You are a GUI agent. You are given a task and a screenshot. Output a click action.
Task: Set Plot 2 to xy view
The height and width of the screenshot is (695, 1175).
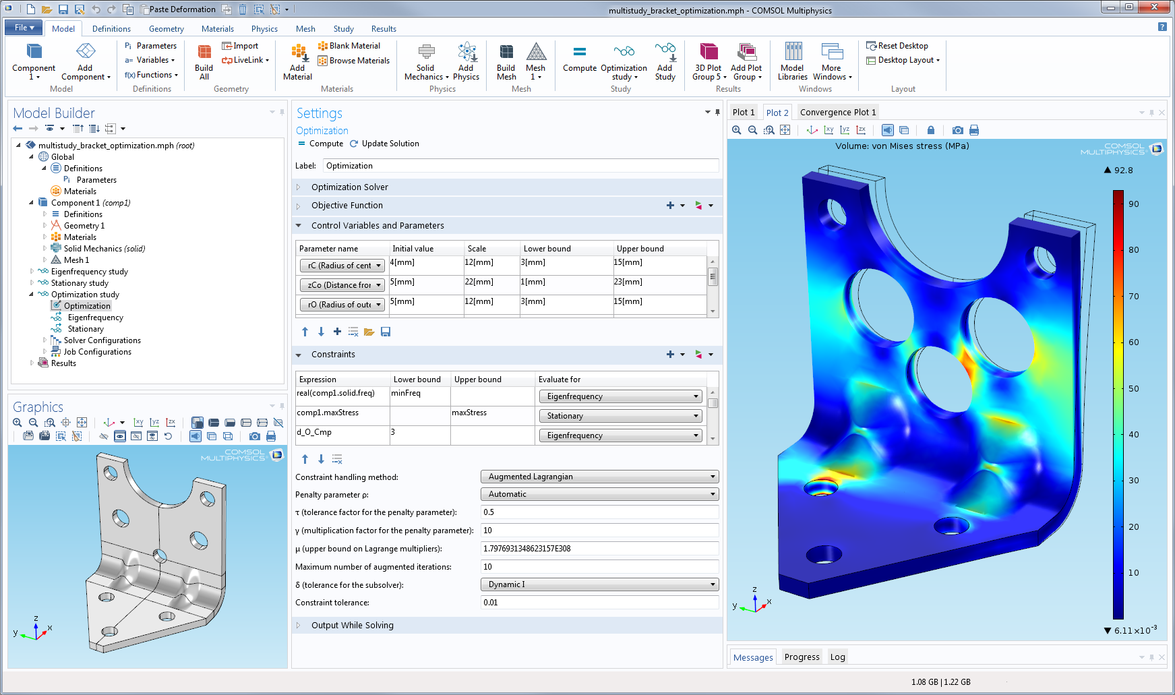828,130
